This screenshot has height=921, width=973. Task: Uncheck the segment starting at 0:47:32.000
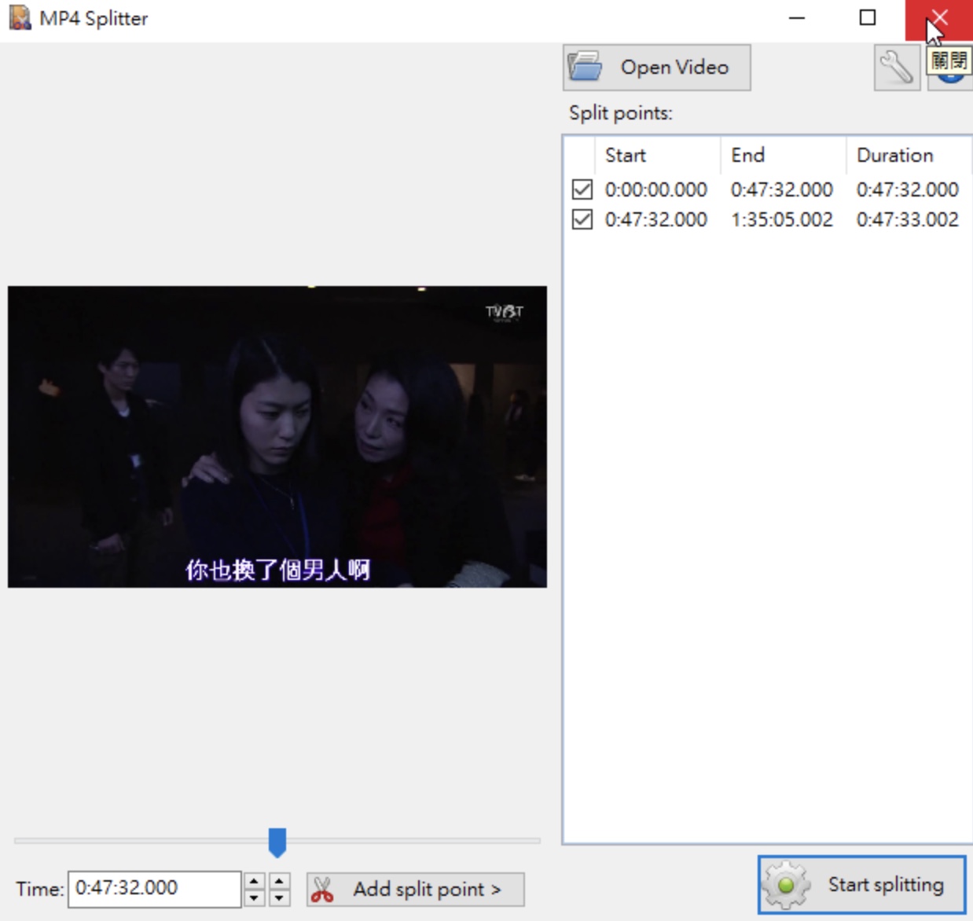(x=582, y=219)
